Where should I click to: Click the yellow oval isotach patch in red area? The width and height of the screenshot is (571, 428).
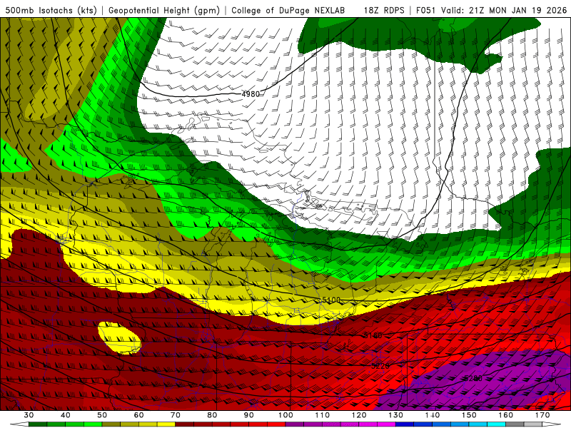[x=119, y=337]
